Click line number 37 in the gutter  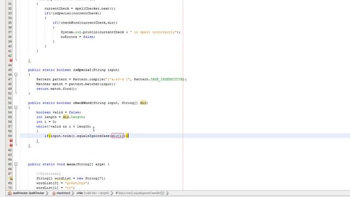(10, 32)
